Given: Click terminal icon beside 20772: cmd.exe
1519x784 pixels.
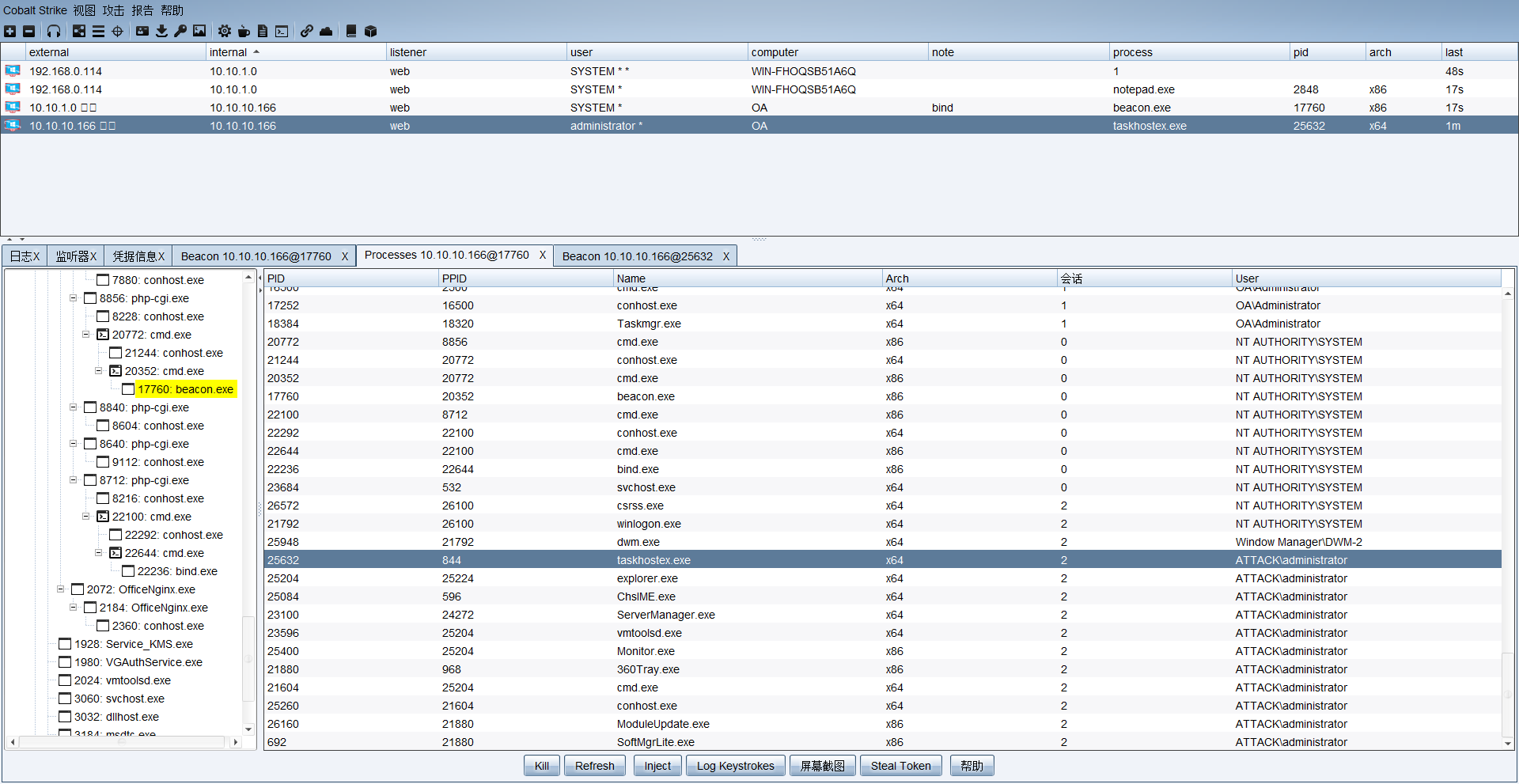Looking at the screenshot, I should [x=103, y=335].
